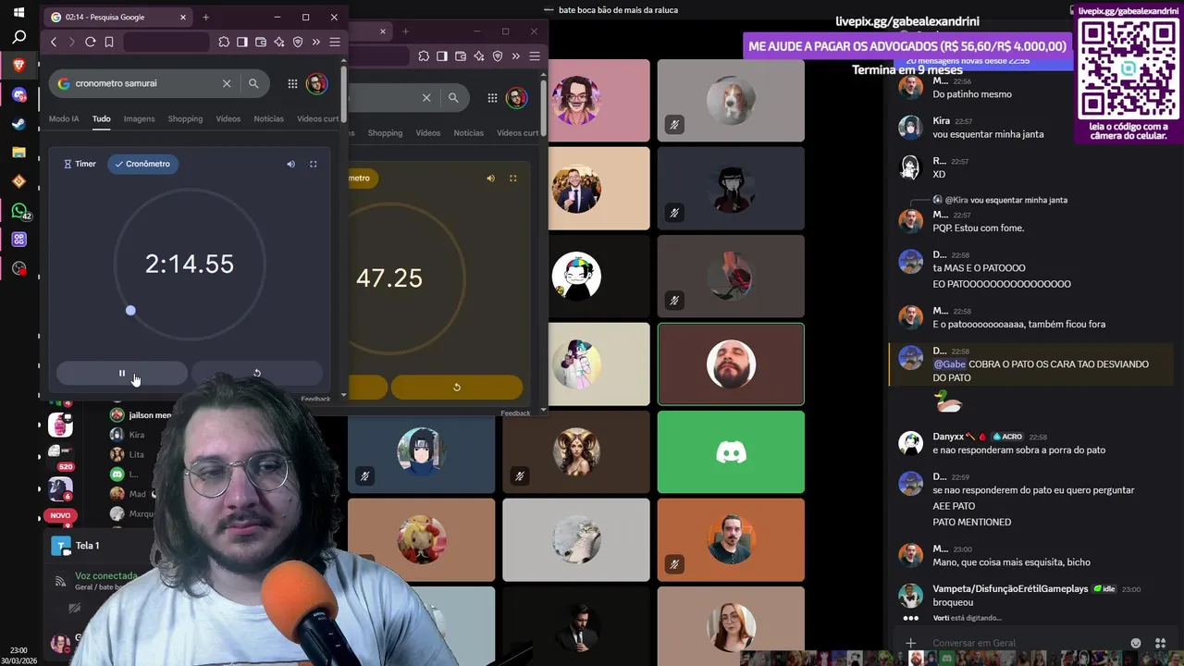Switch to the Timer tab
Viewport: 1184px width, 666px height.
click(x=80, y=164)
